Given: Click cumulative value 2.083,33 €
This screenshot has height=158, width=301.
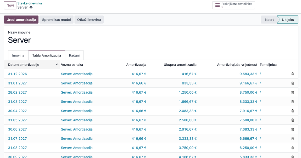Looking at the screenshot, I should pyautogui.click(x=188, y=111).
